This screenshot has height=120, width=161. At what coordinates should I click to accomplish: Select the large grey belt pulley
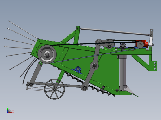tap(47, 54)
